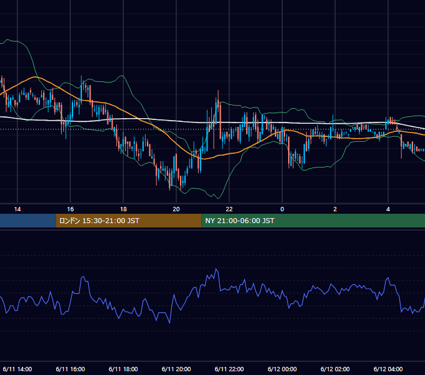Click the 14 hour axis label
The image size is (425, 375).
[17, 209]
